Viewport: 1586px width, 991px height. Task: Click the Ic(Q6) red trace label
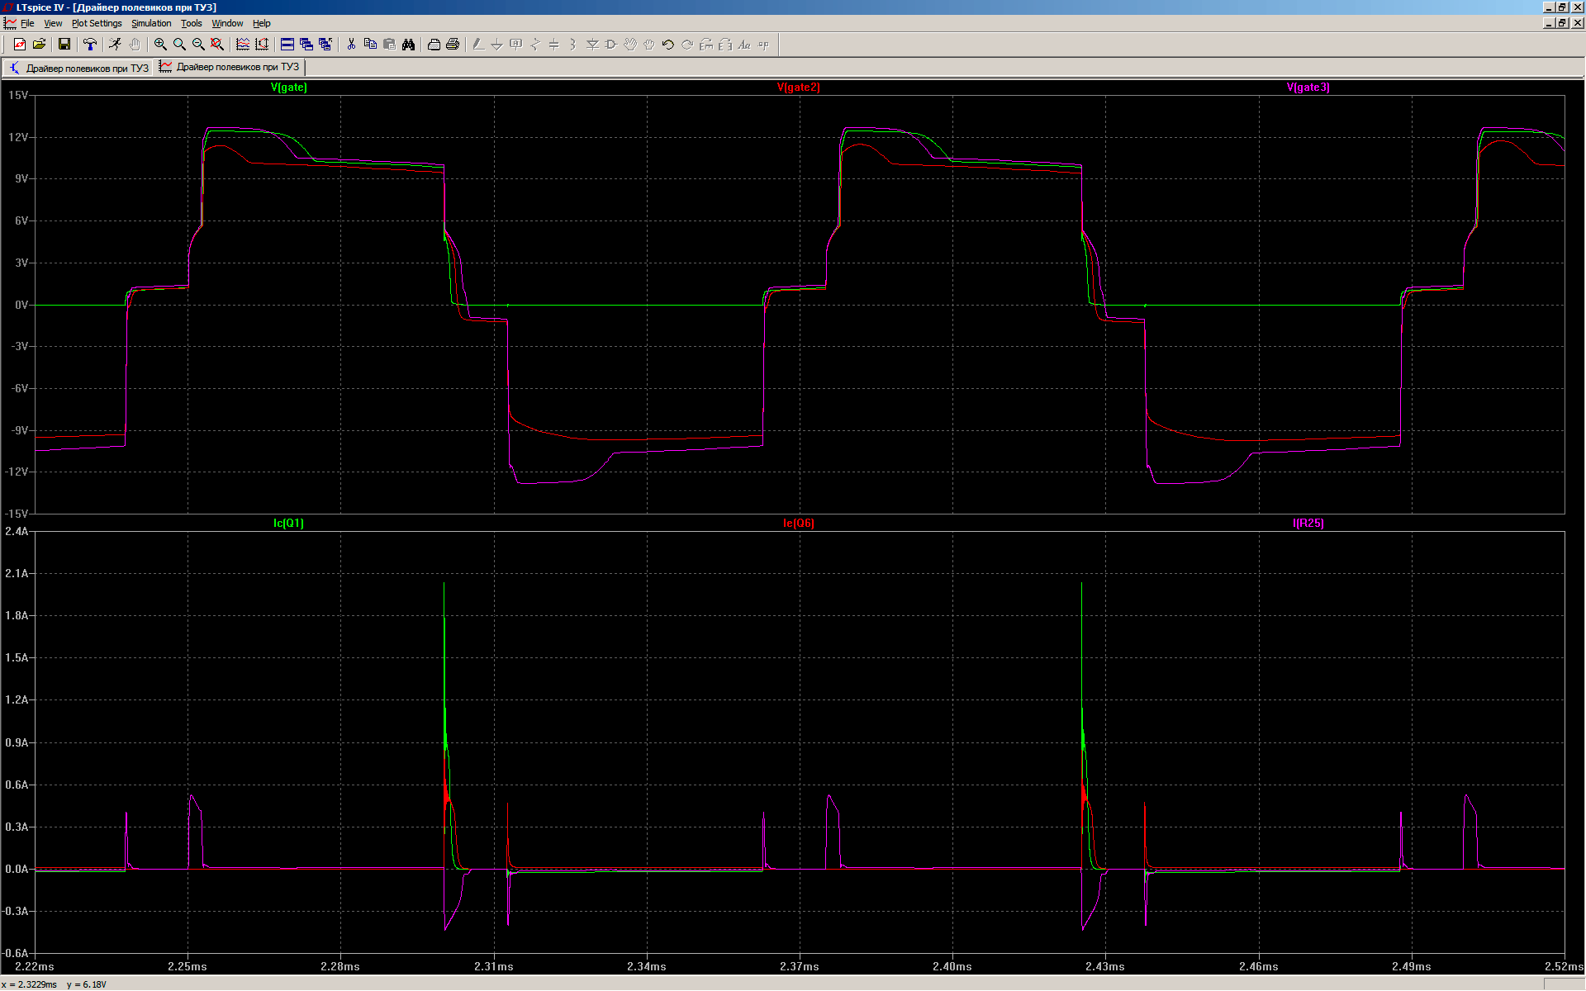click(799, 524)
